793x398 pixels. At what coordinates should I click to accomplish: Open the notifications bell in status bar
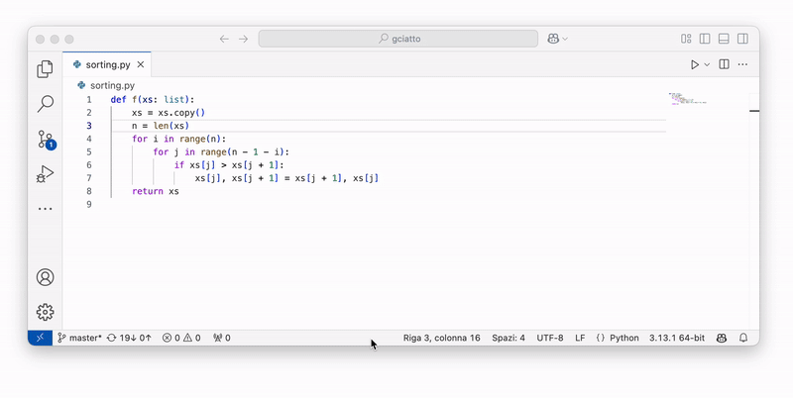coord(743,338)
